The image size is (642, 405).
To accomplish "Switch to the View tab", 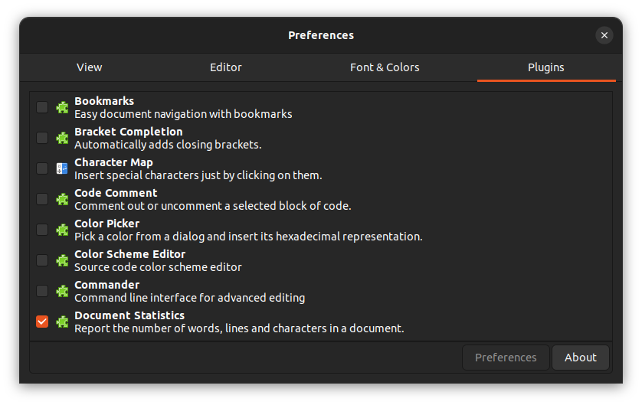I will tap(90, 67).
